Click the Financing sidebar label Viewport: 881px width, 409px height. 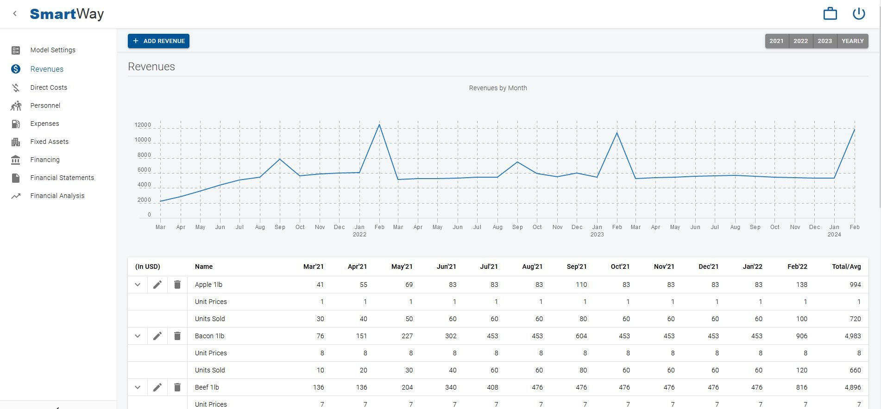click(x=45, y=160)
